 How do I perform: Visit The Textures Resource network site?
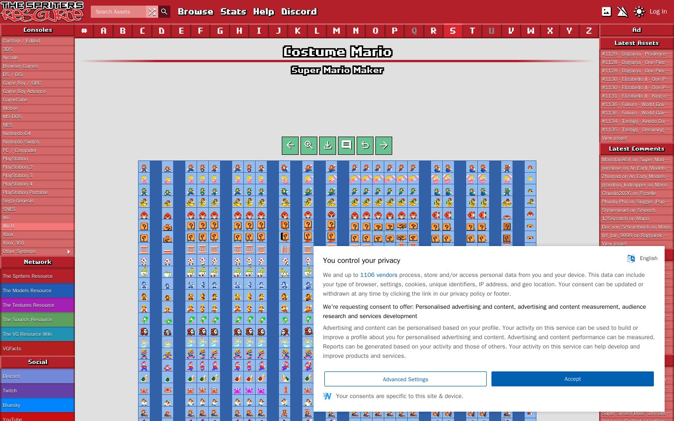pos(37,305)
